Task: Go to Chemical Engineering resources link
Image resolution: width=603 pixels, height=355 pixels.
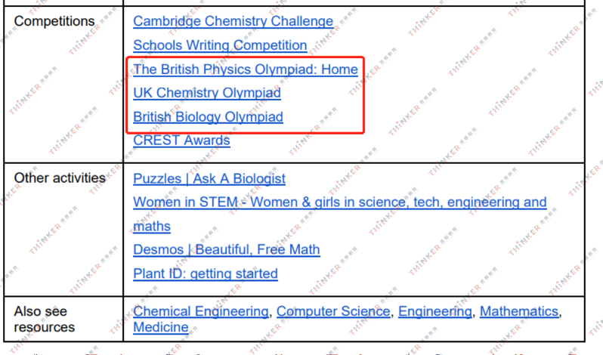Action: pyautogui.click(x=200, y=311)
